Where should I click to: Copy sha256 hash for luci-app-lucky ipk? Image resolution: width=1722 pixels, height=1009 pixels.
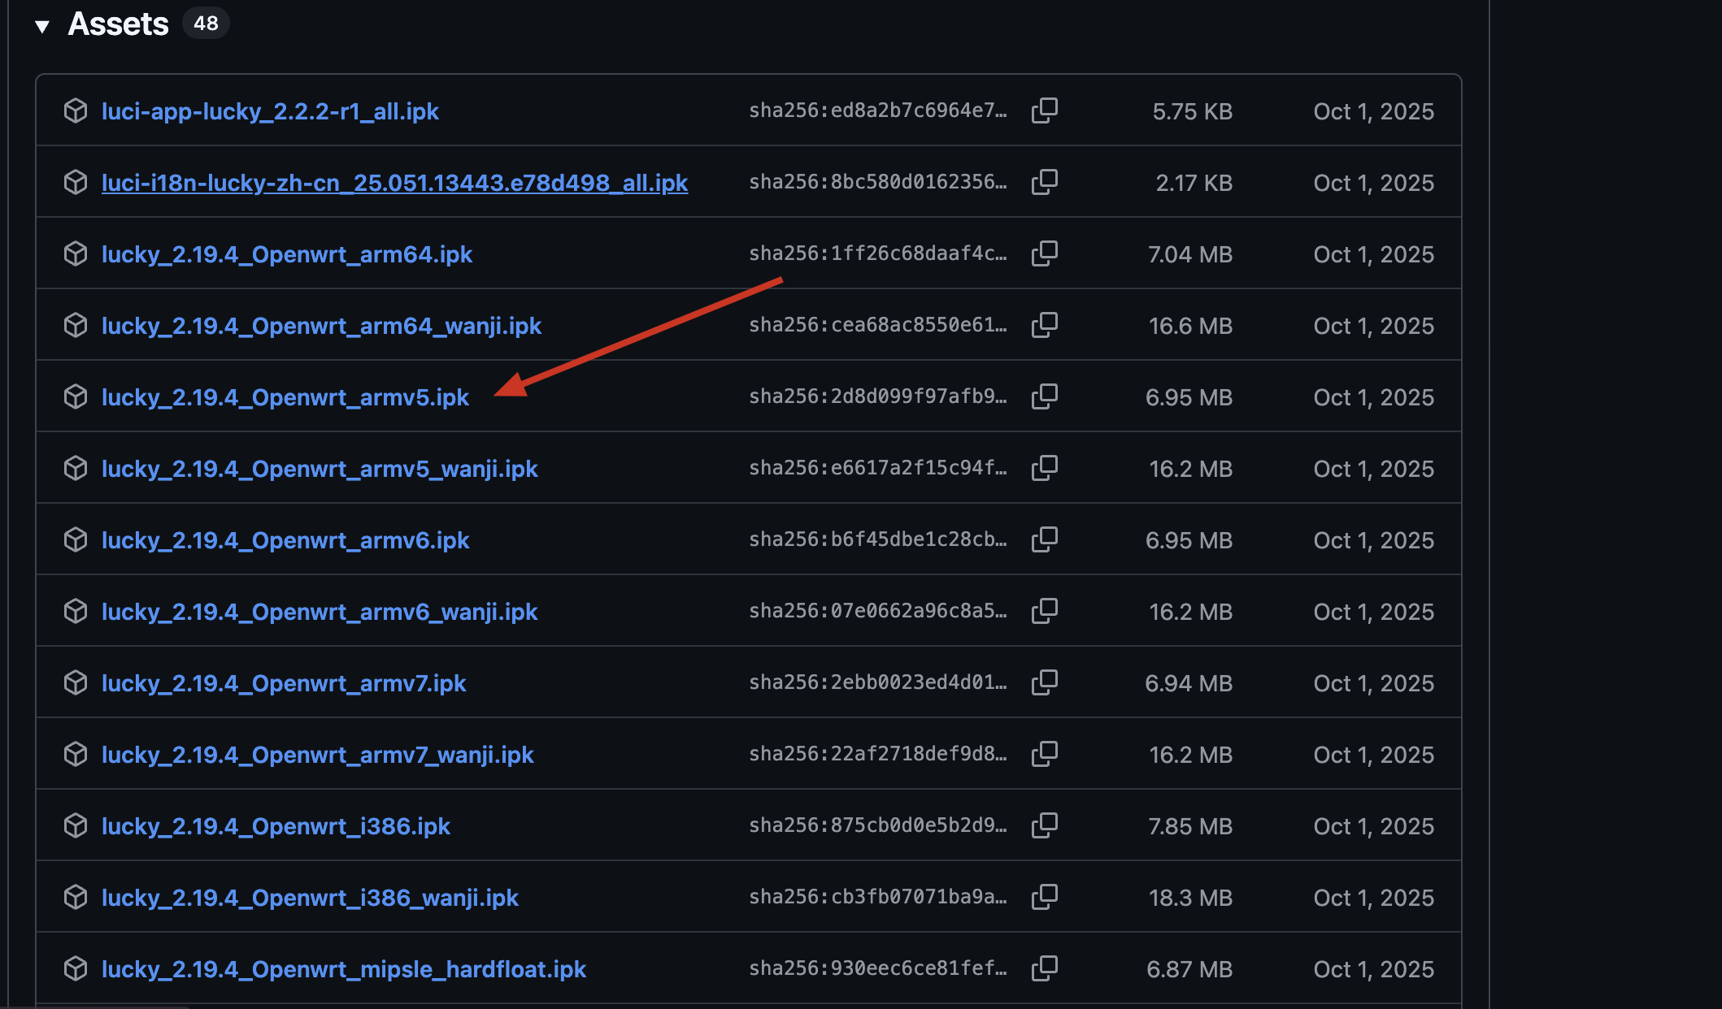click(x=1045, y=110)
